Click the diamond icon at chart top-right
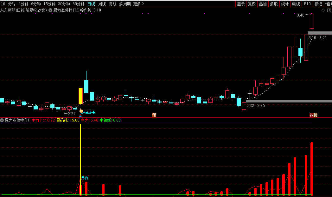This screenshot has width=332, height=197. click(x=323, y=10)
